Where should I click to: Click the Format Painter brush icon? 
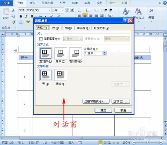click(14, 22)
